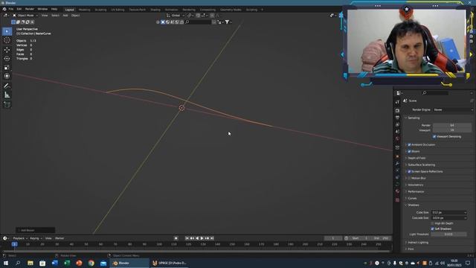Open the Tool settings tab in Properties

click(x=397, y=102)
